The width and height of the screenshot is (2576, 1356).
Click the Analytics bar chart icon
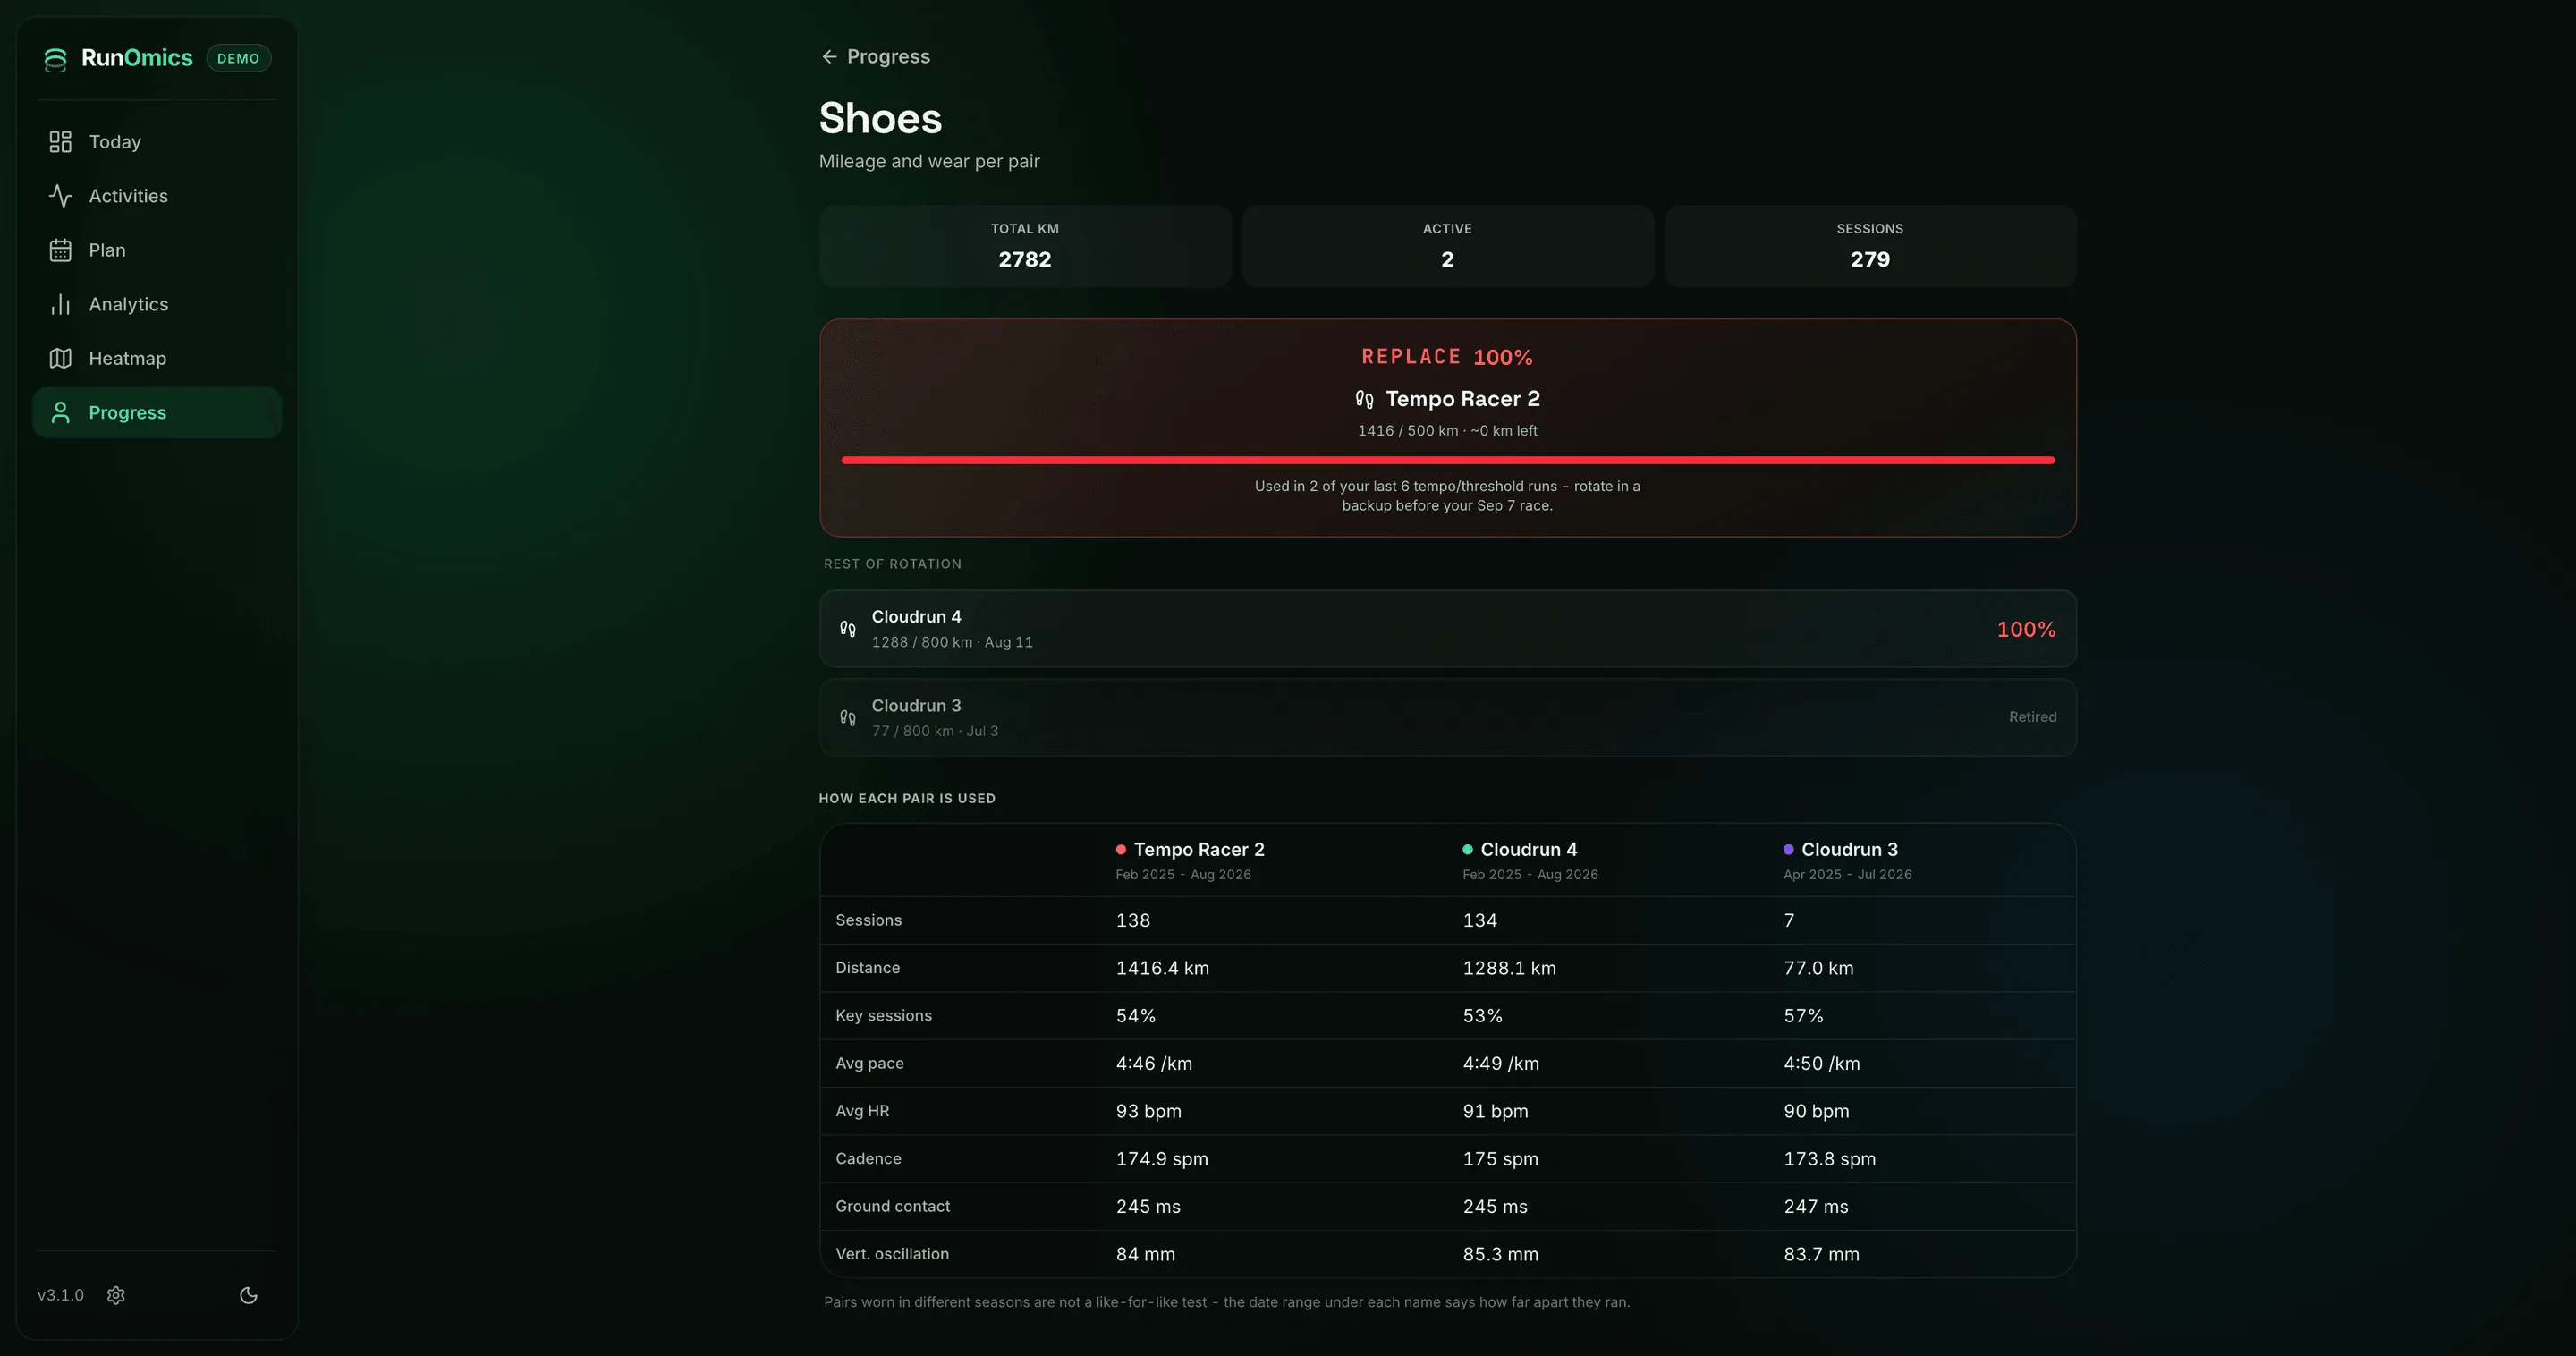tap(60, 304)
